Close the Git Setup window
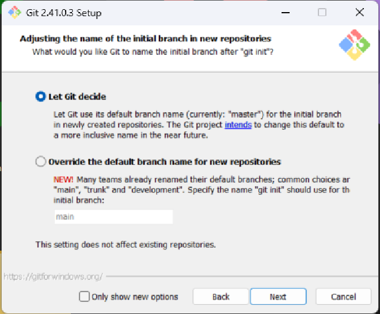Viewport: 380px width, 314px height. (x=360, y=12)
